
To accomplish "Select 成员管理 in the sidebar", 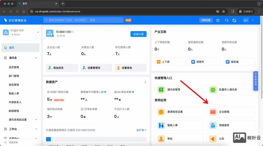I will 14,67.
